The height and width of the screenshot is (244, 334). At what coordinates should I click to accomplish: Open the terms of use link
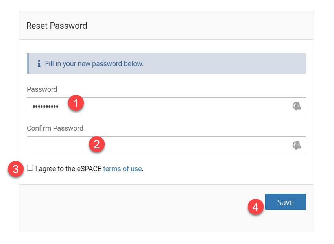click(x=122, y=169)
